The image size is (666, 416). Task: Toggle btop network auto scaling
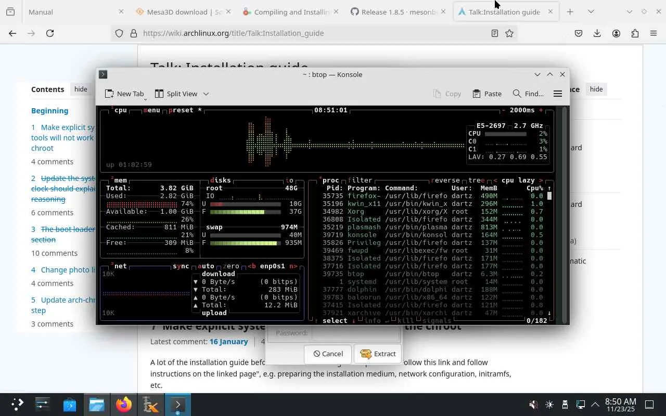pos(206,266)
